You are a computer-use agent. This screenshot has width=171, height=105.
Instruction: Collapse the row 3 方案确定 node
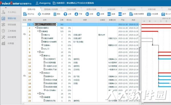point(38,31)
